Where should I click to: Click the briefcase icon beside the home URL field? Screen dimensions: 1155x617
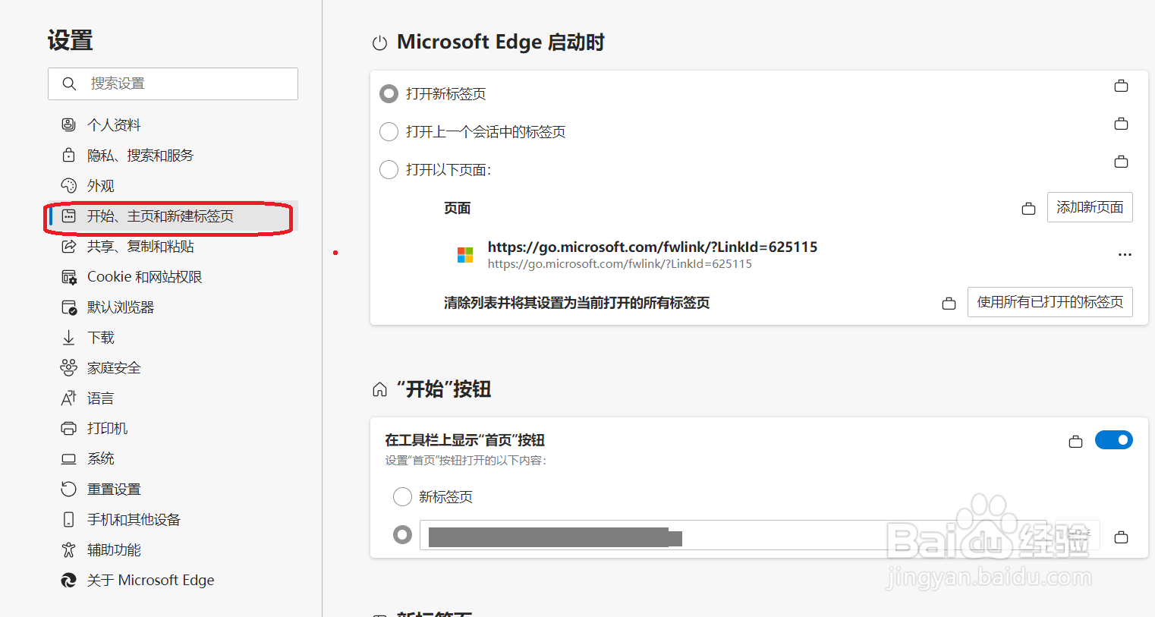pyautogui.click(x=1121, y=537)
